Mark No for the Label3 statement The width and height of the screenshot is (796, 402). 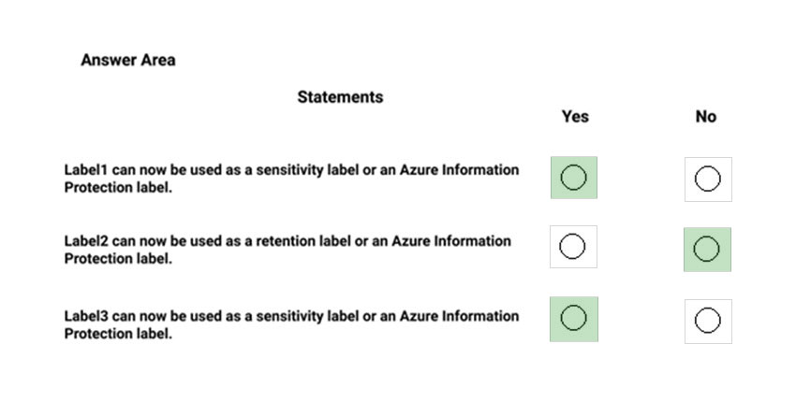click(708, 321)
